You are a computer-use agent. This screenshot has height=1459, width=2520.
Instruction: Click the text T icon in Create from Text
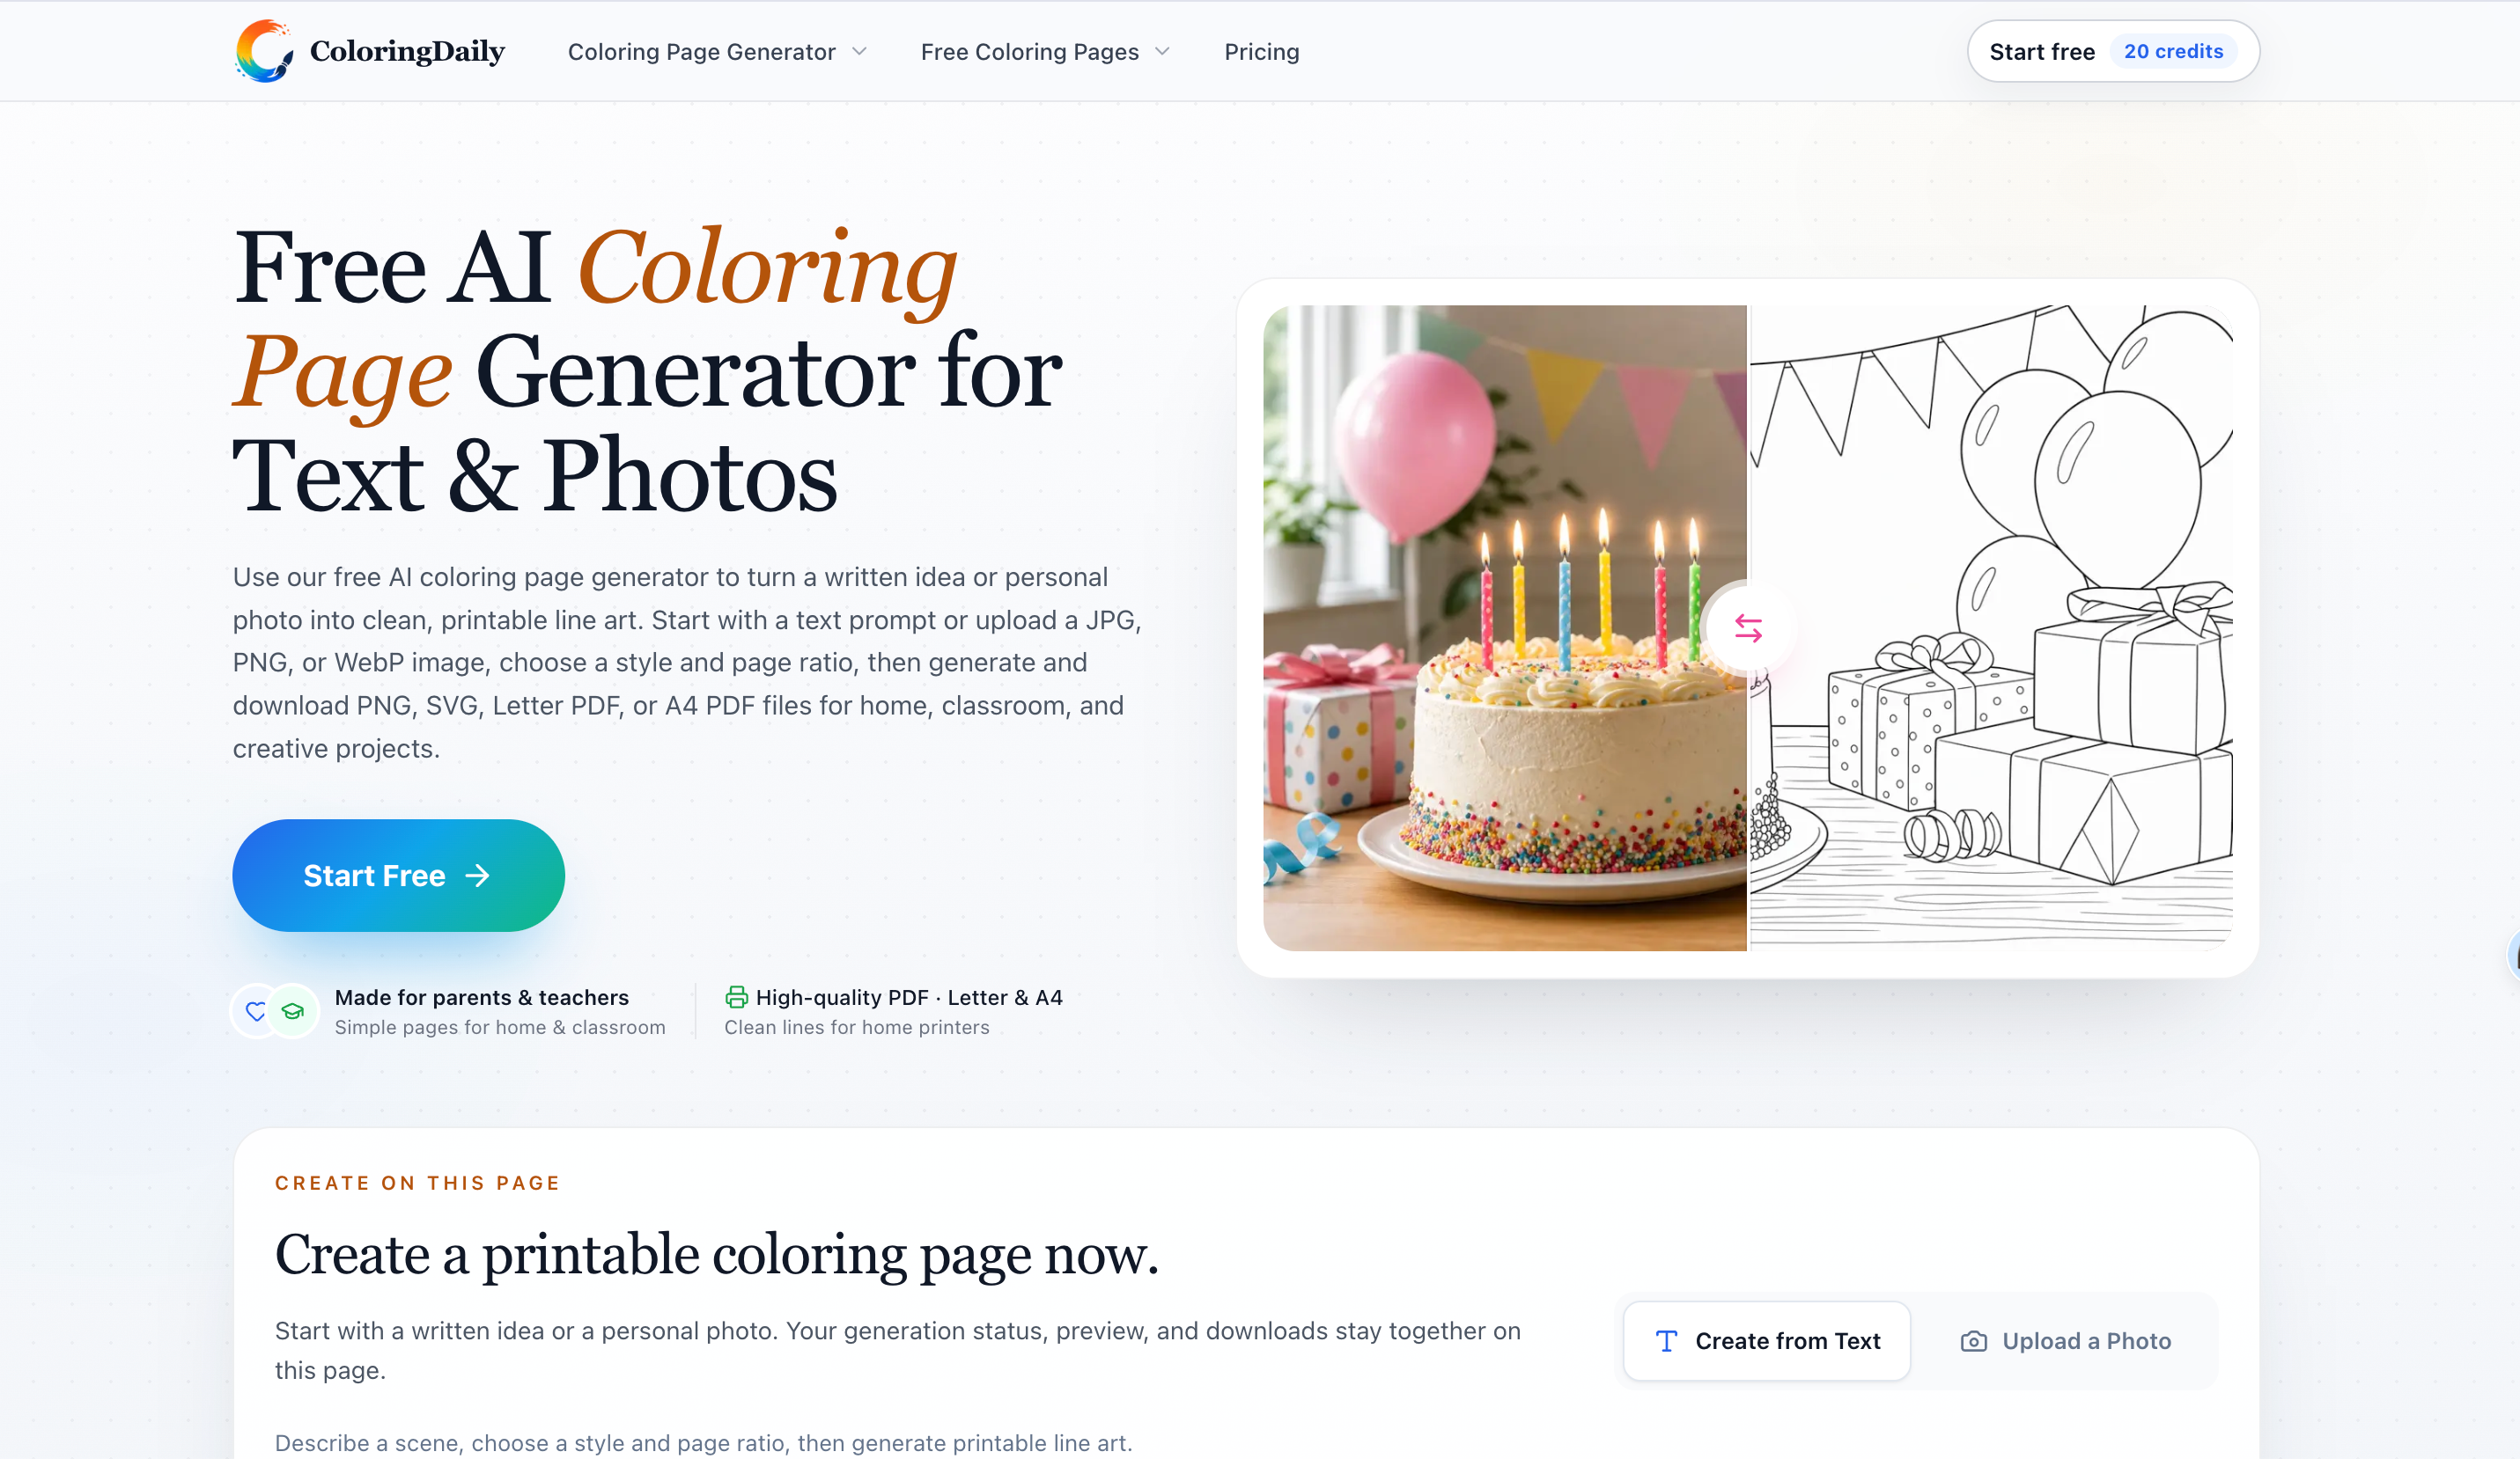pos(1666,1341)
